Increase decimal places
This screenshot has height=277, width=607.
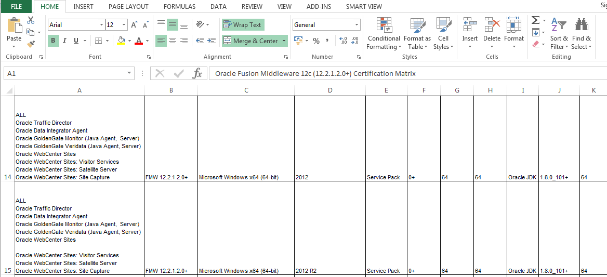[x=343, y=41]
